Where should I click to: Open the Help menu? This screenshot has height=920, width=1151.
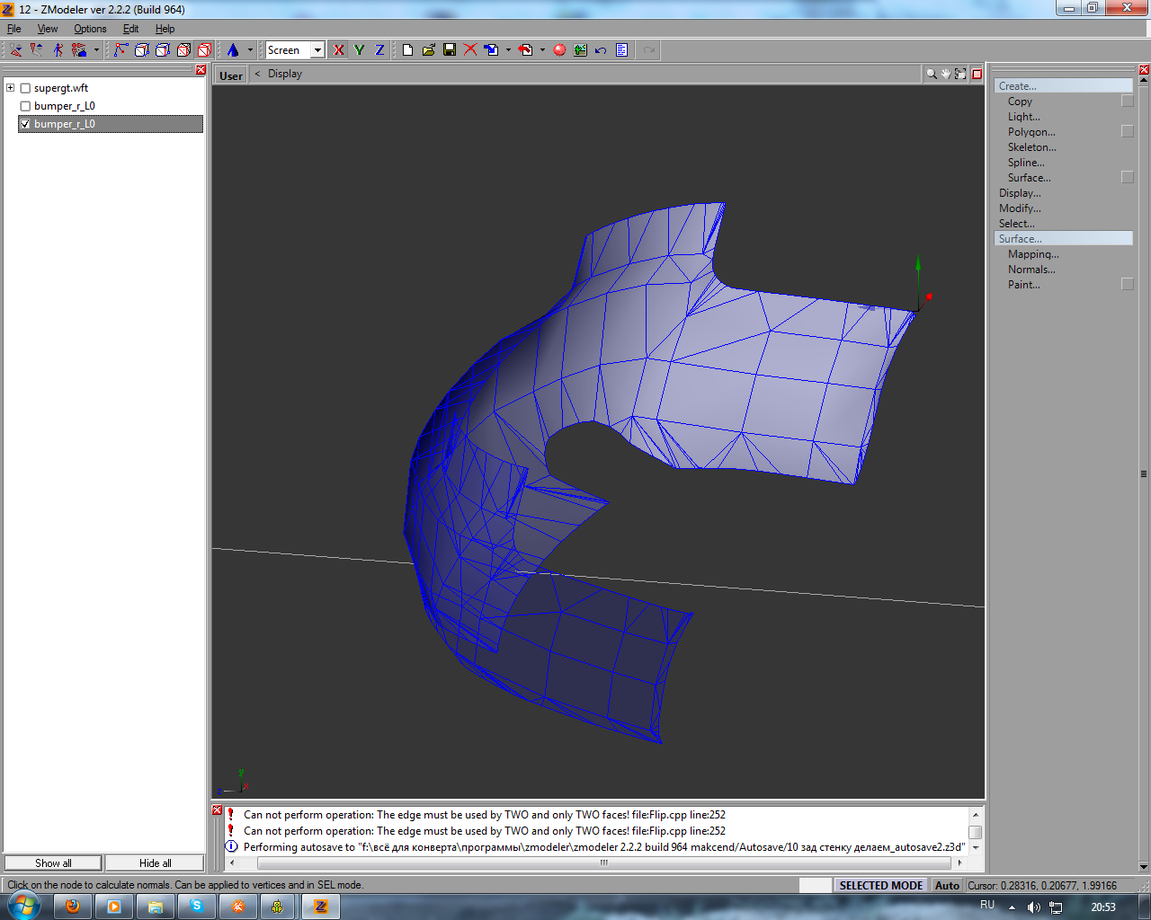[165, 29]
